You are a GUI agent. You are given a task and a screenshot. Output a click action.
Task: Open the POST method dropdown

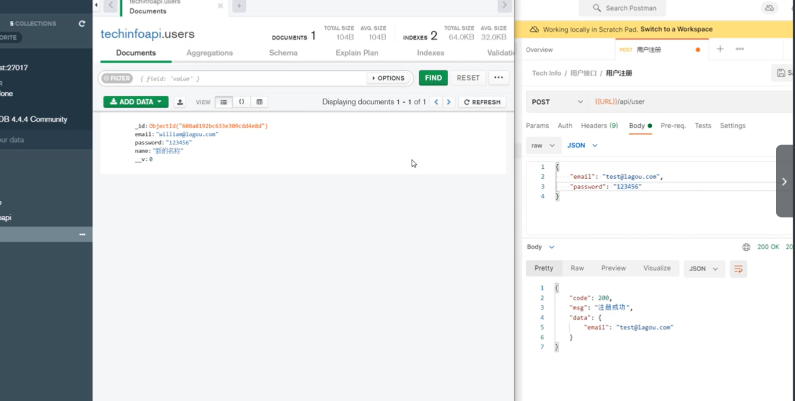(x=557, y=102)
